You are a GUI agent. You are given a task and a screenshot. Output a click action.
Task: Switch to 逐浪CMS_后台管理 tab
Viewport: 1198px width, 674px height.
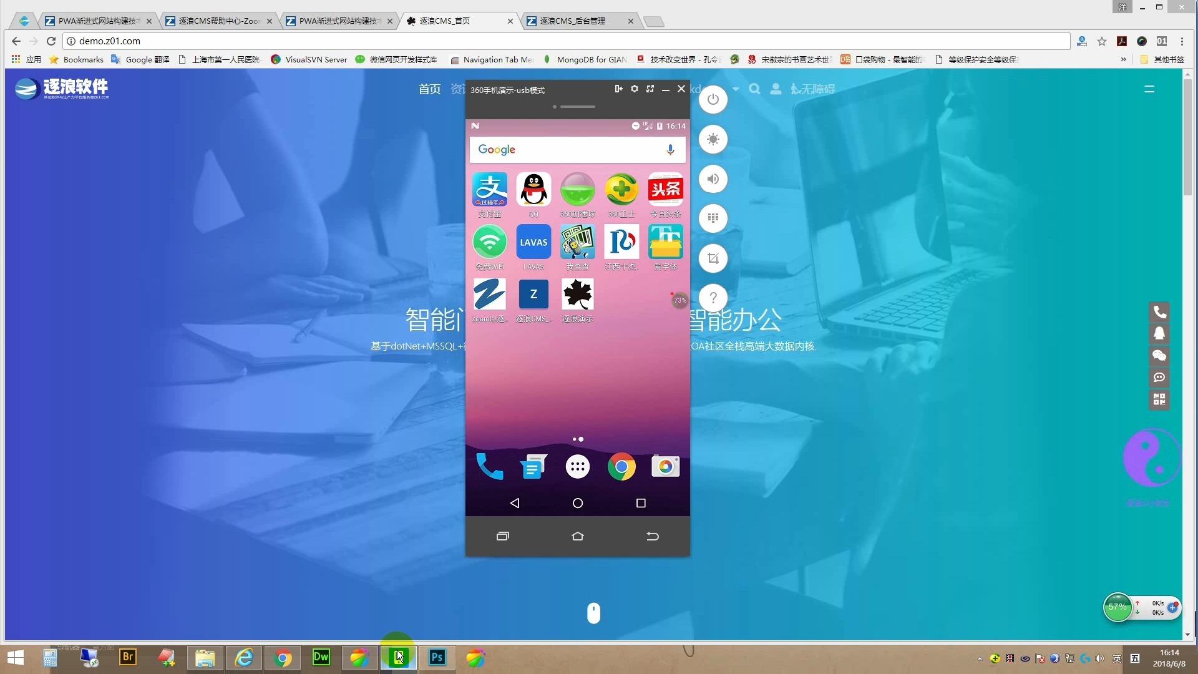[x=572, y=21]
